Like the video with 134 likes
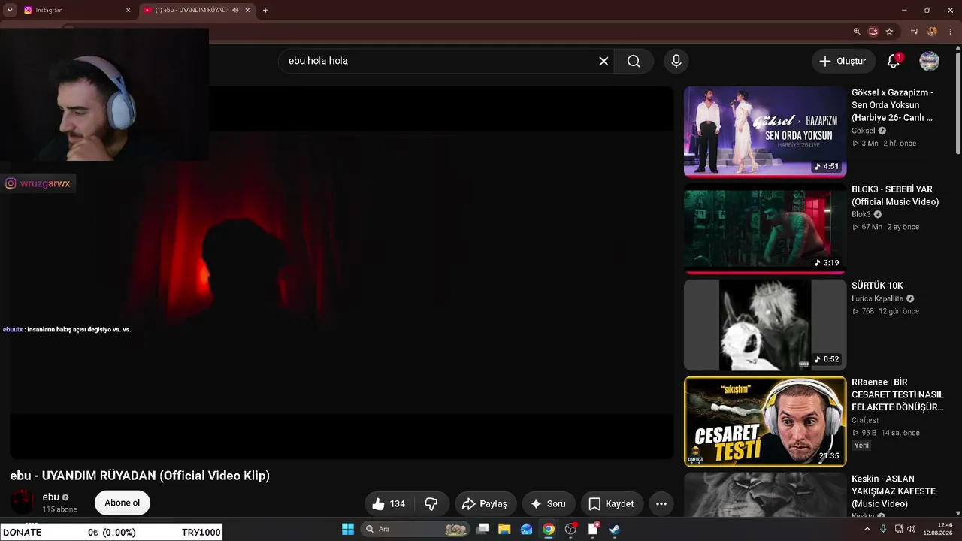The width and height of the screenshot is (962, 541). coord(389,503)
